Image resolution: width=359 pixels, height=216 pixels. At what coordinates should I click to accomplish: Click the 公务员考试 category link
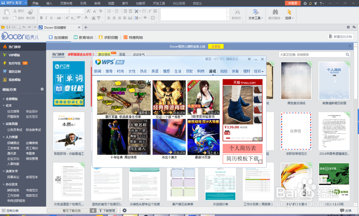pyautogui.click(x=15, y=130)
